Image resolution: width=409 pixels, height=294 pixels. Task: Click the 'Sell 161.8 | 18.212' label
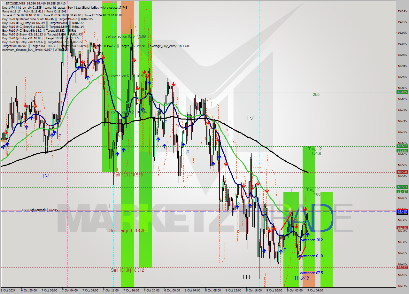click(127, 270)
